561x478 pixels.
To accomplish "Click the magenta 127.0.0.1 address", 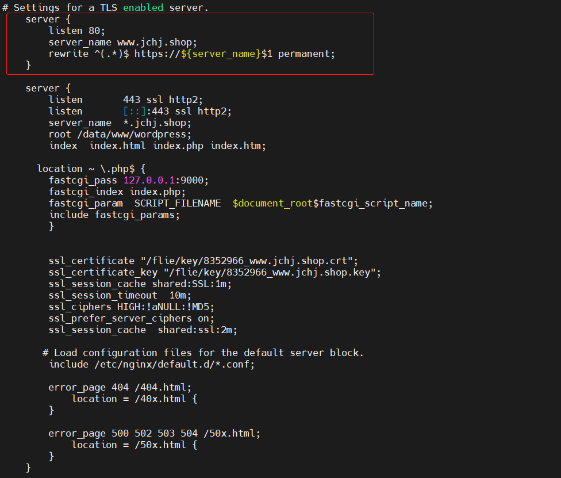I will pos(149,180).
